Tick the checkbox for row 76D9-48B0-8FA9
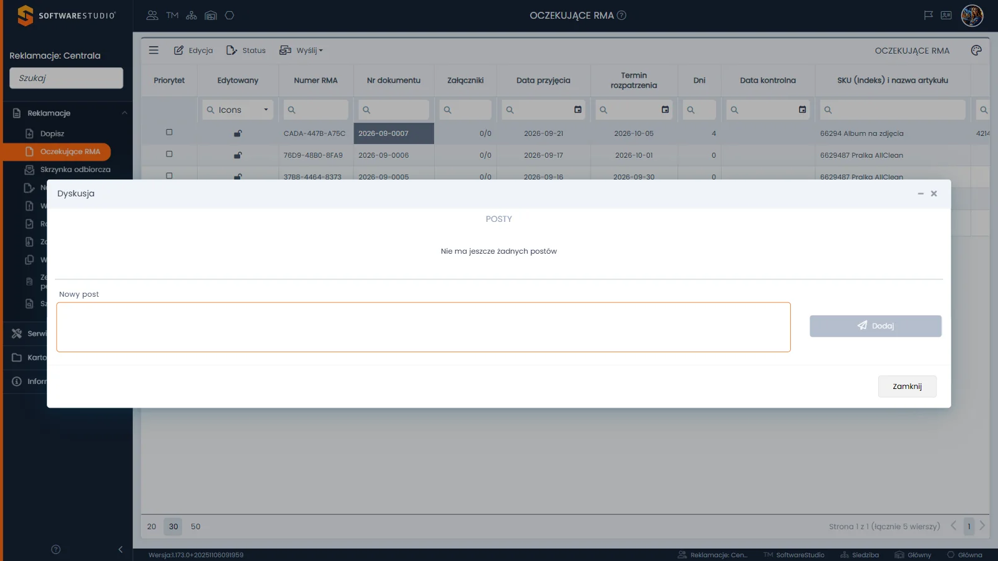Viewport: 998px width, 561px height. pos(169,154)
